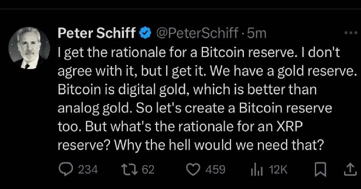Open the @PeterSchiff handle link
The width and height of the screenshot is (361, 189).
click(x=197, y=33)
